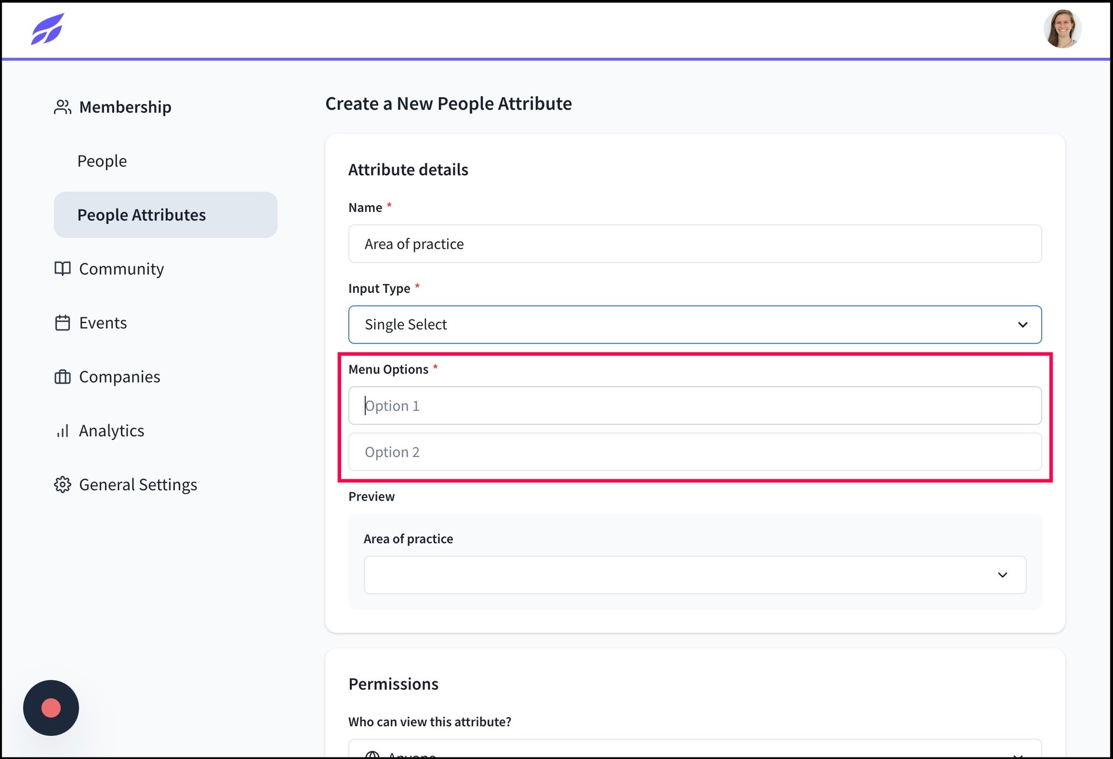Click the Events calendar icon
This screenshot has height=759, width=1113.
pos(63,323)
